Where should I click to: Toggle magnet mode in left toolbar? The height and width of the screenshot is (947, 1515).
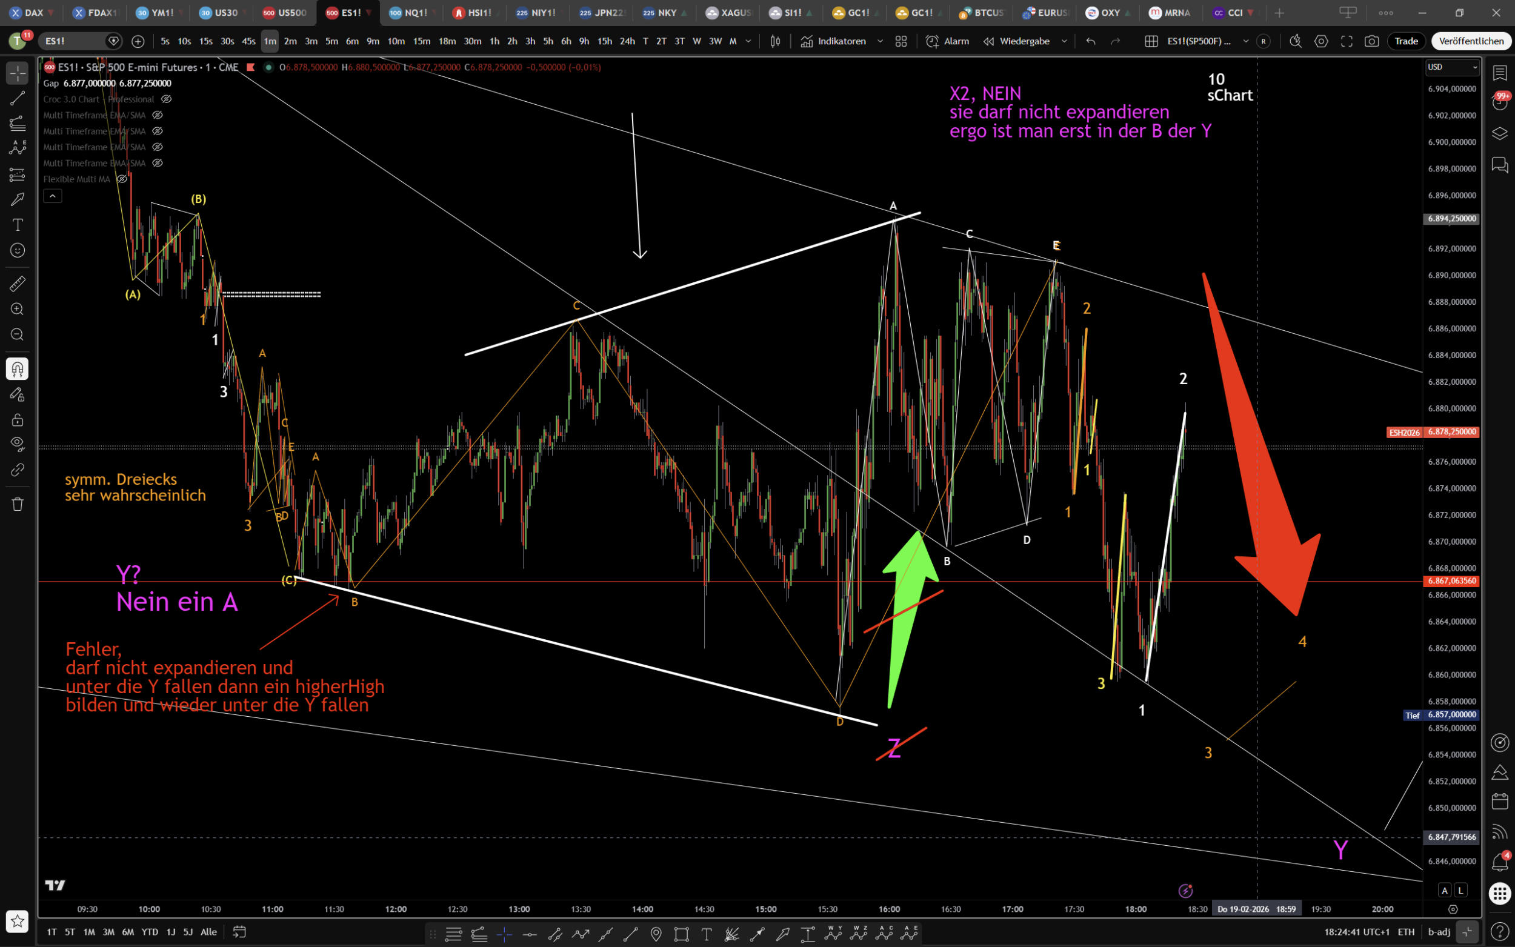click(x=18, y=369)
